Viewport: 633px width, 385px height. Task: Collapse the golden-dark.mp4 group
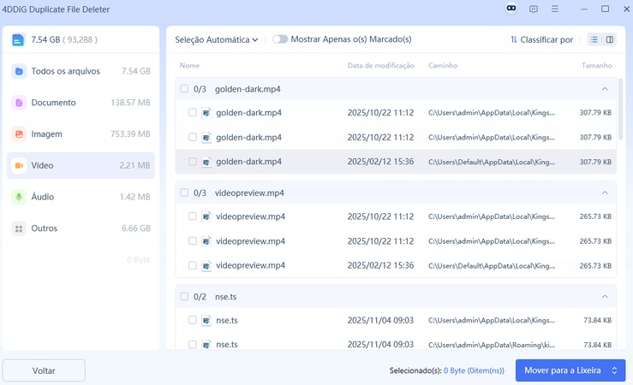(605, 89)
